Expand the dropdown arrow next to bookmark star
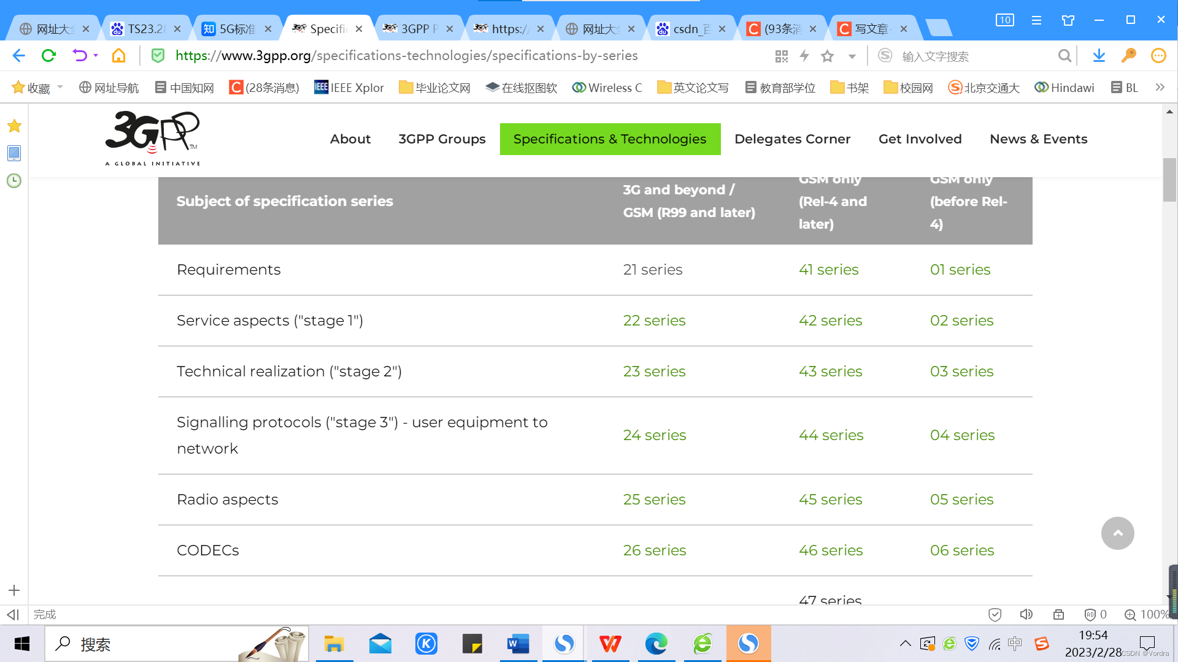Screen dimensions: 1178x662 click(x=852, y=56)
